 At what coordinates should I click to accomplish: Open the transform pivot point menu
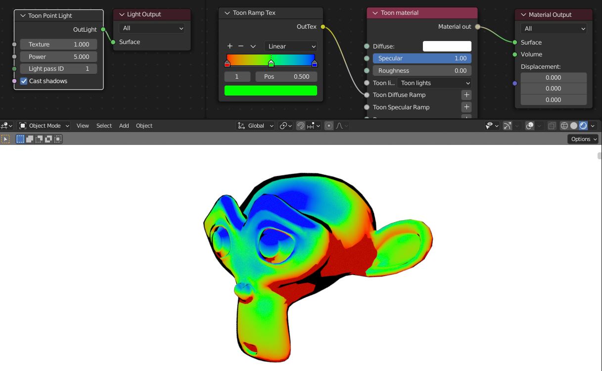point(286,126)
